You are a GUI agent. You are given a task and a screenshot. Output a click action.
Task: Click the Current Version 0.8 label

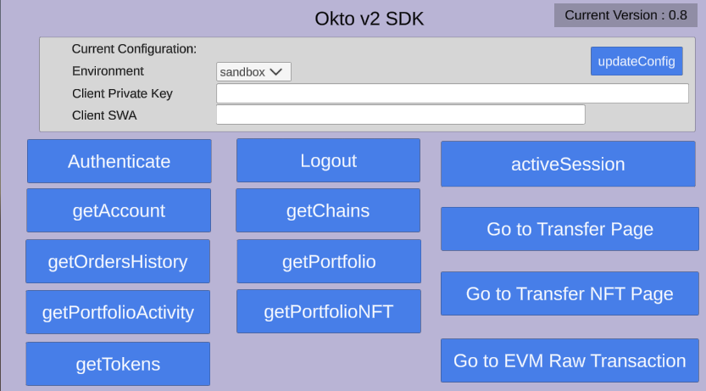click(x=625, y=15)
